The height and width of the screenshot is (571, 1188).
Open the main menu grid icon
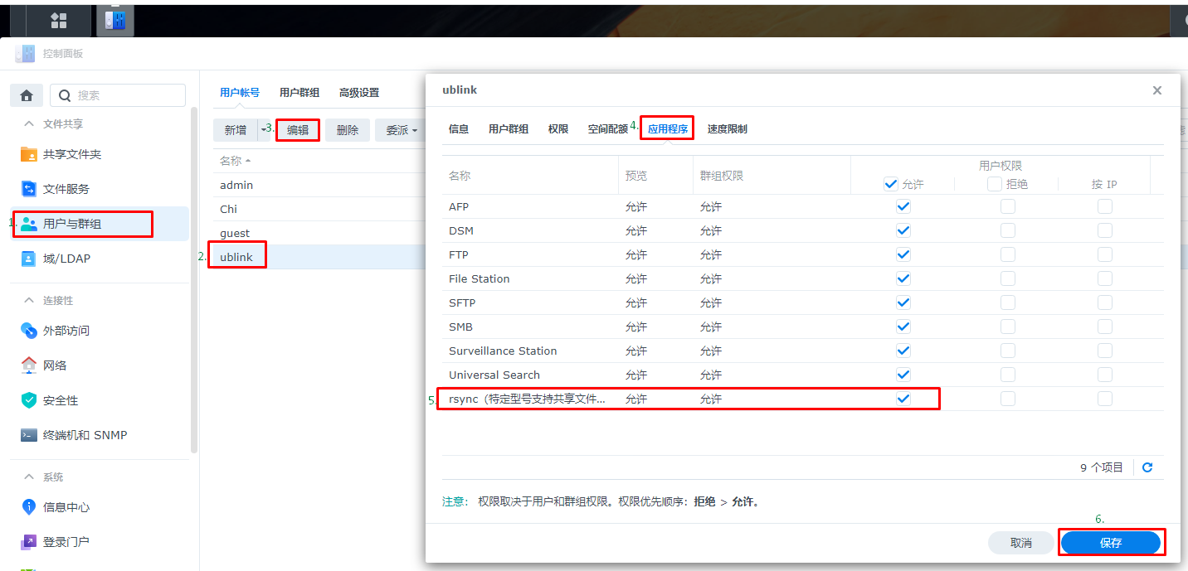59,21
